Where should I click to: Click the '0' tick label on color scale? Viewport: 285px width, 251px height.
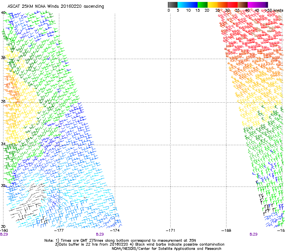169,10
